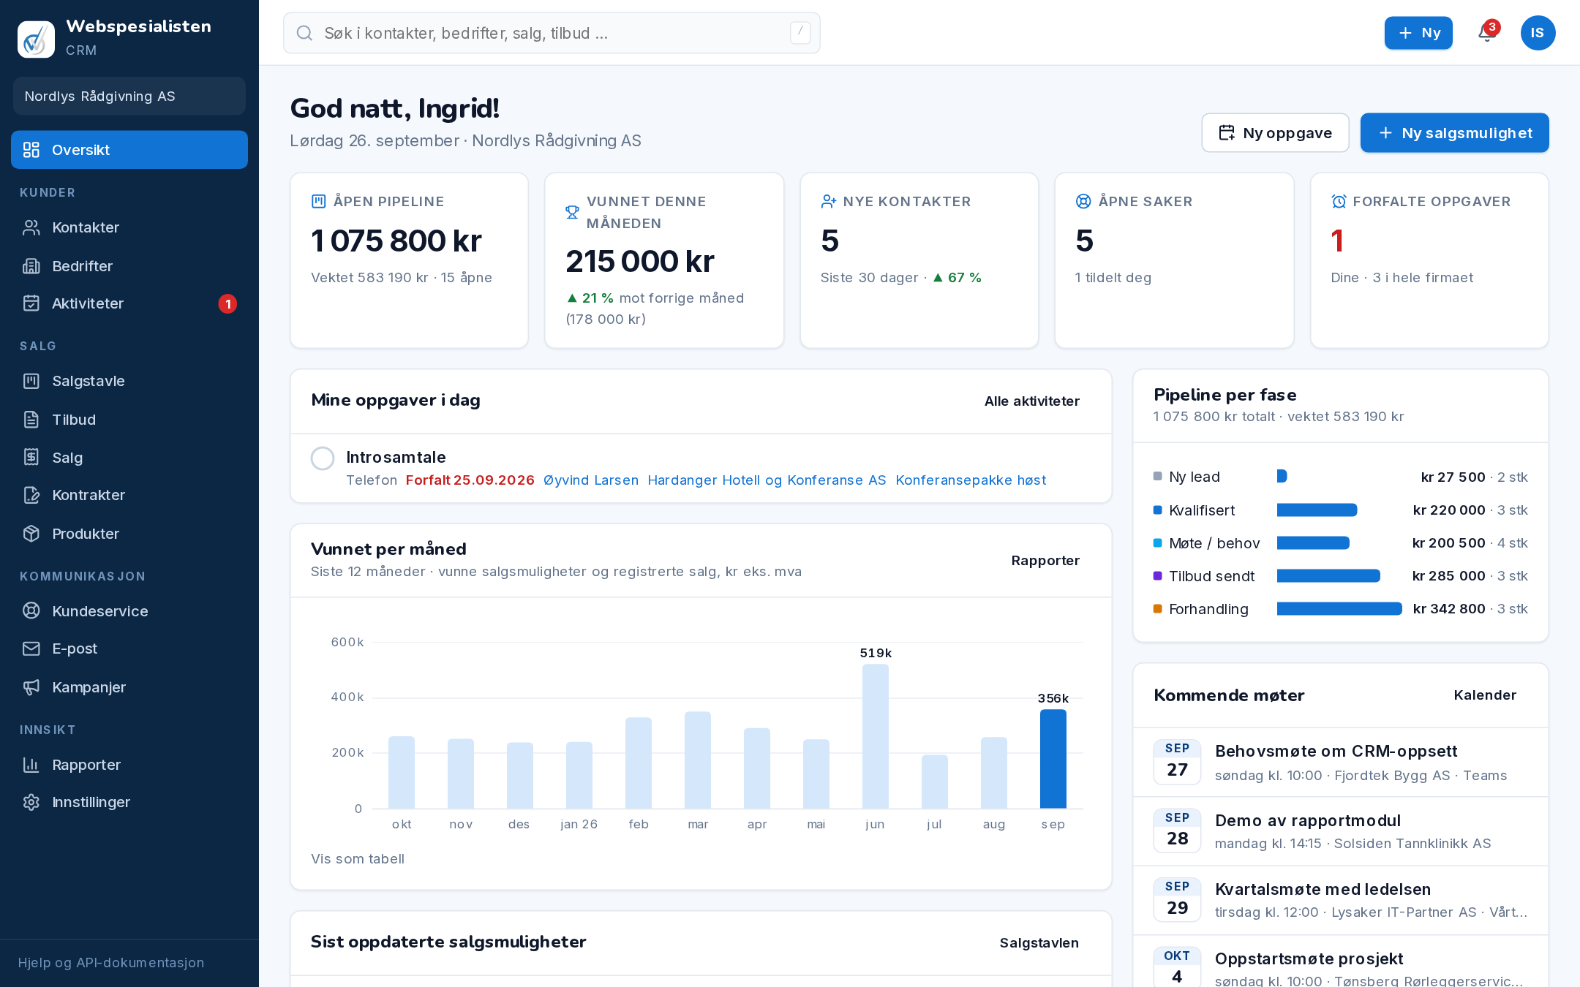Image resolution: width=1580 pixels, height=987 pixels.
Task: Click the Produkter box icon
Action: [31, 534]
